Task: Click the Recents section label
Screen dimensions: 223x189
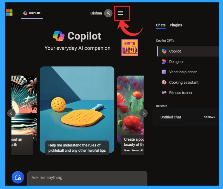Action: click(162, 106)
